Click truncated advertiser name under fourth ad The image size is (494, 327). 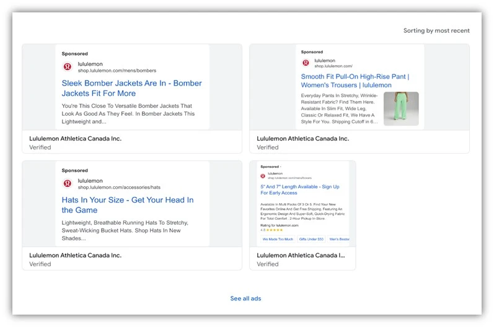point(301,255)
